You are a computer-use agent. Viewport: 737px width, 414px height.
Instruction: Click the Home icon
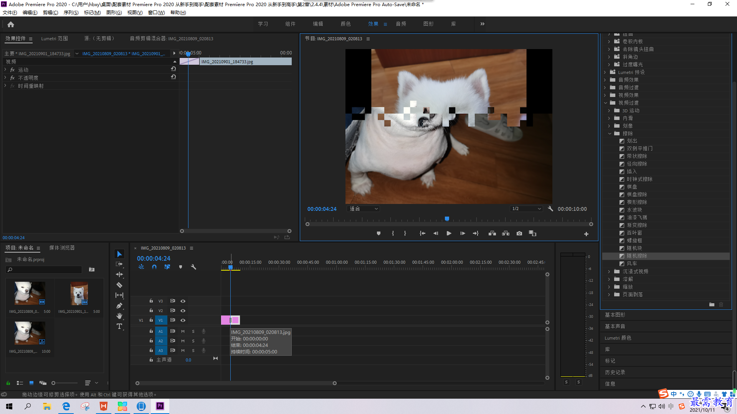point(11,24)
